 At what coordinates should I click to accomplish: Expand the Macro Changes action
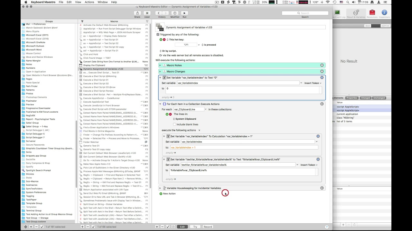(x=160, y=71)
